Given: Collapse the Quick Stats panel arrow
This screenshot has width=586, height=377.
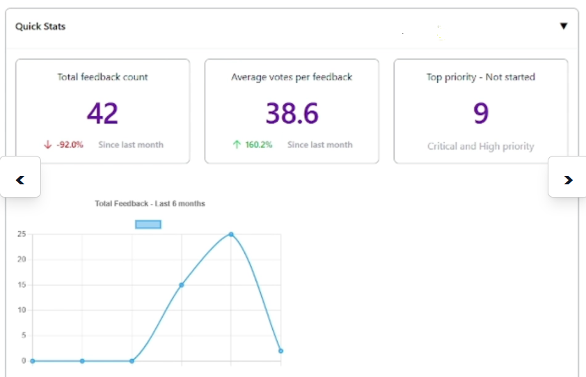Looking at the screenshot, I should pos(564,26).
